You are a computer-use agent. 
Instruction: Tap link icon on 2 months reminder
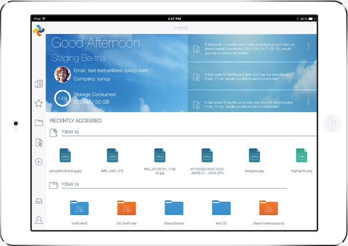[196, 49]
